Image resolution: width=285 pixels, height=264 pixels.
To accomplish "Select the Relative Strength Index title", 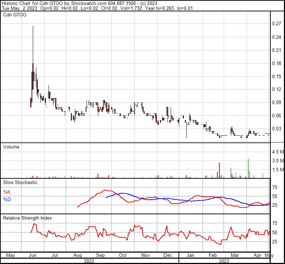I will pyautogui.click(x=27, y=218).
